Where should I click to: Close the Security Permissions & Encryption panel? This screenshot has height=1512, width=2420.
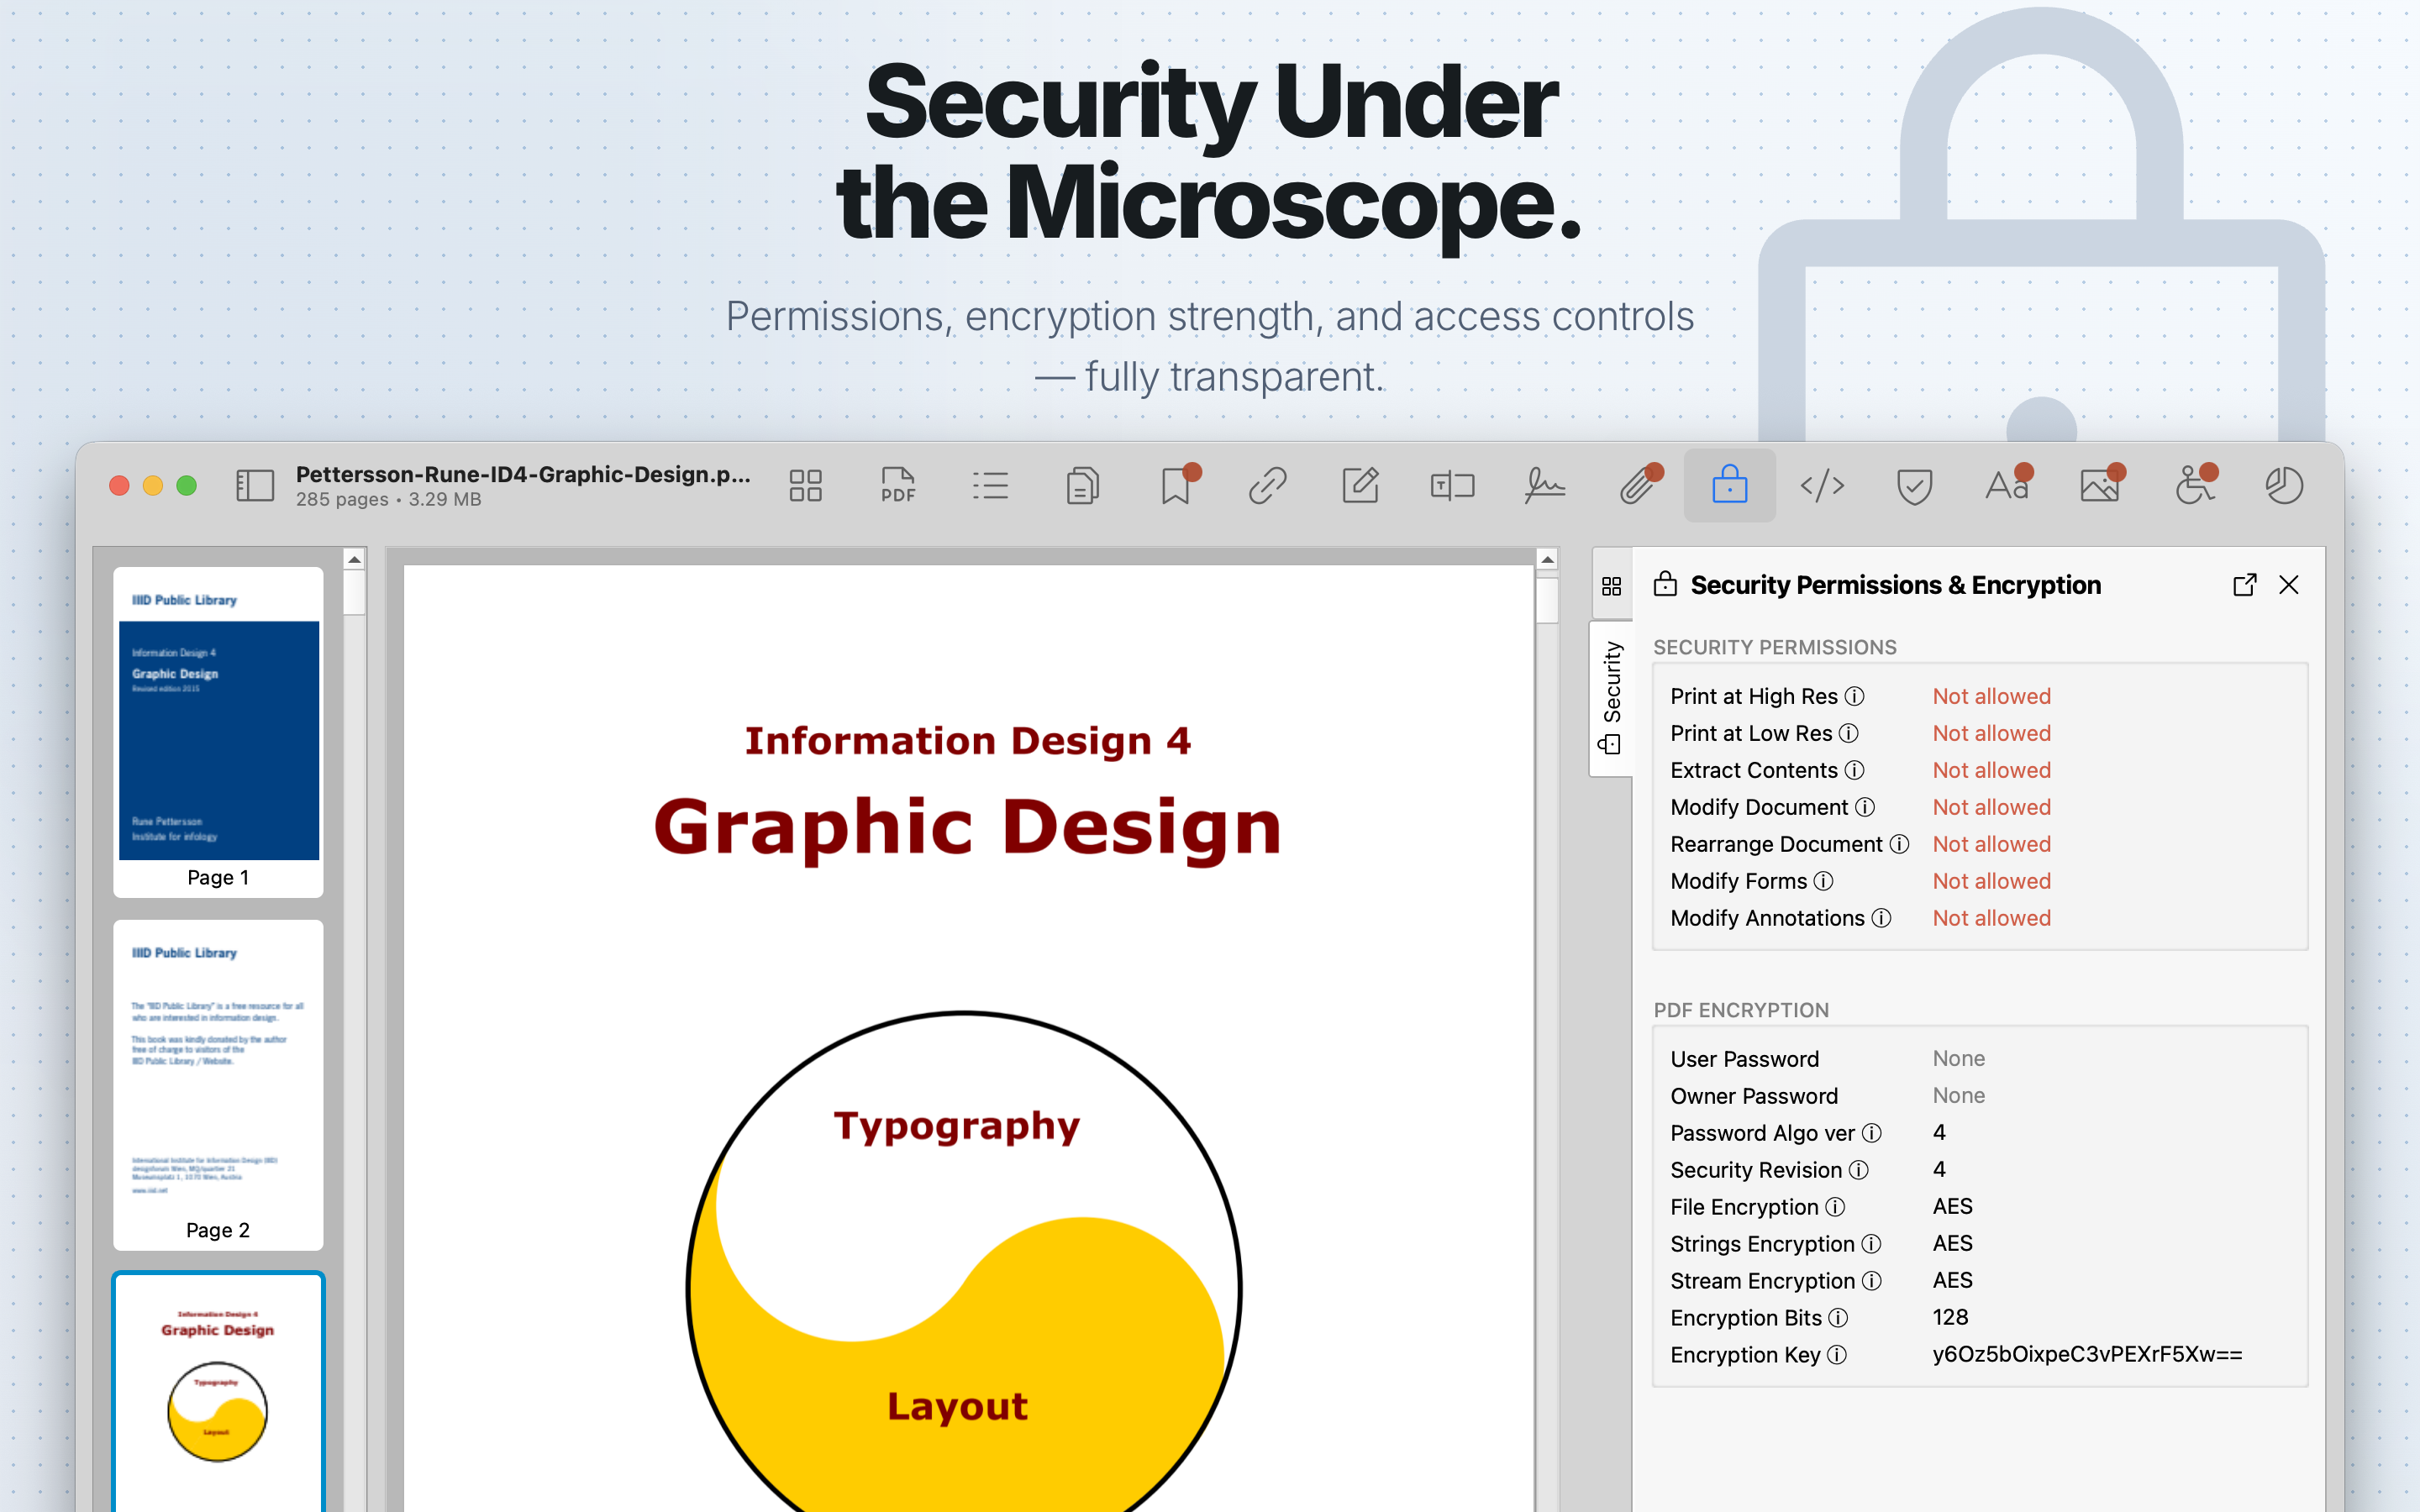click(x=2289, y=585)
